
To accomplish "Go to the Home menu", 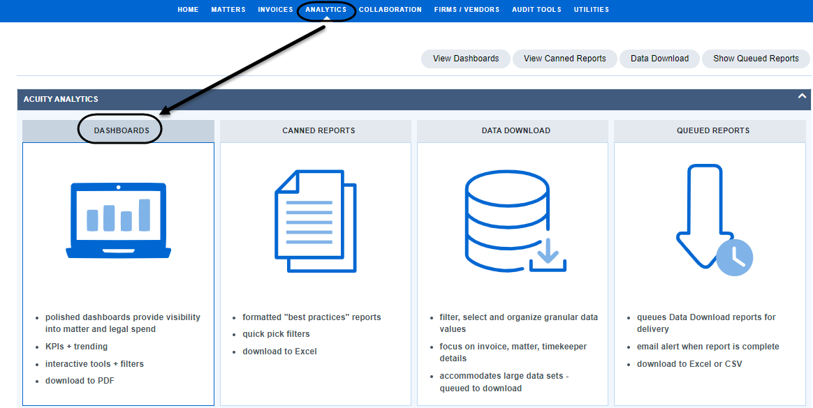I will pos(188,9).
